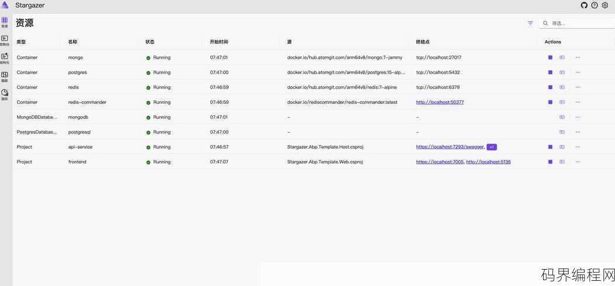Viewport: 615px width, 286px height.
Task: Stop the redis container
Action: pyautogui.click(x=550, y=88)
